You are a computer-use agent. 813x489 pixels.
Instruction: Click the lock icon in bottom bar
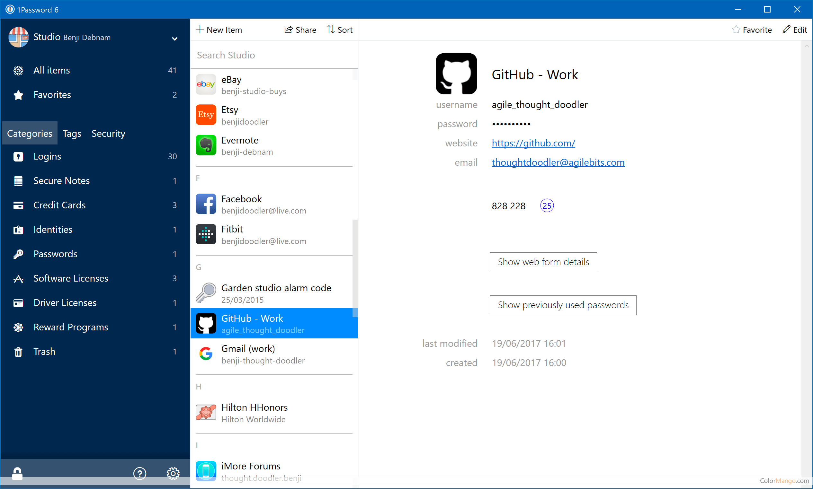pyautogui.click(x=17, y=474)
